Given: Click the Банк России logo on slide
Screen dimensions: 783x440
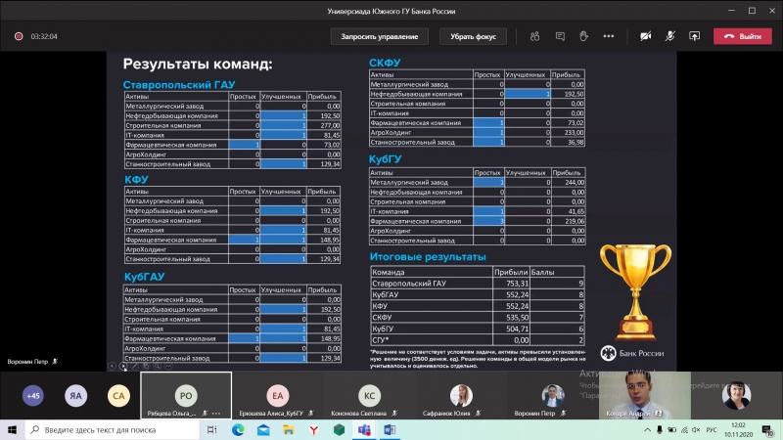Looking at the screenshot, I should pyautogui.click(x=632, y=353).
